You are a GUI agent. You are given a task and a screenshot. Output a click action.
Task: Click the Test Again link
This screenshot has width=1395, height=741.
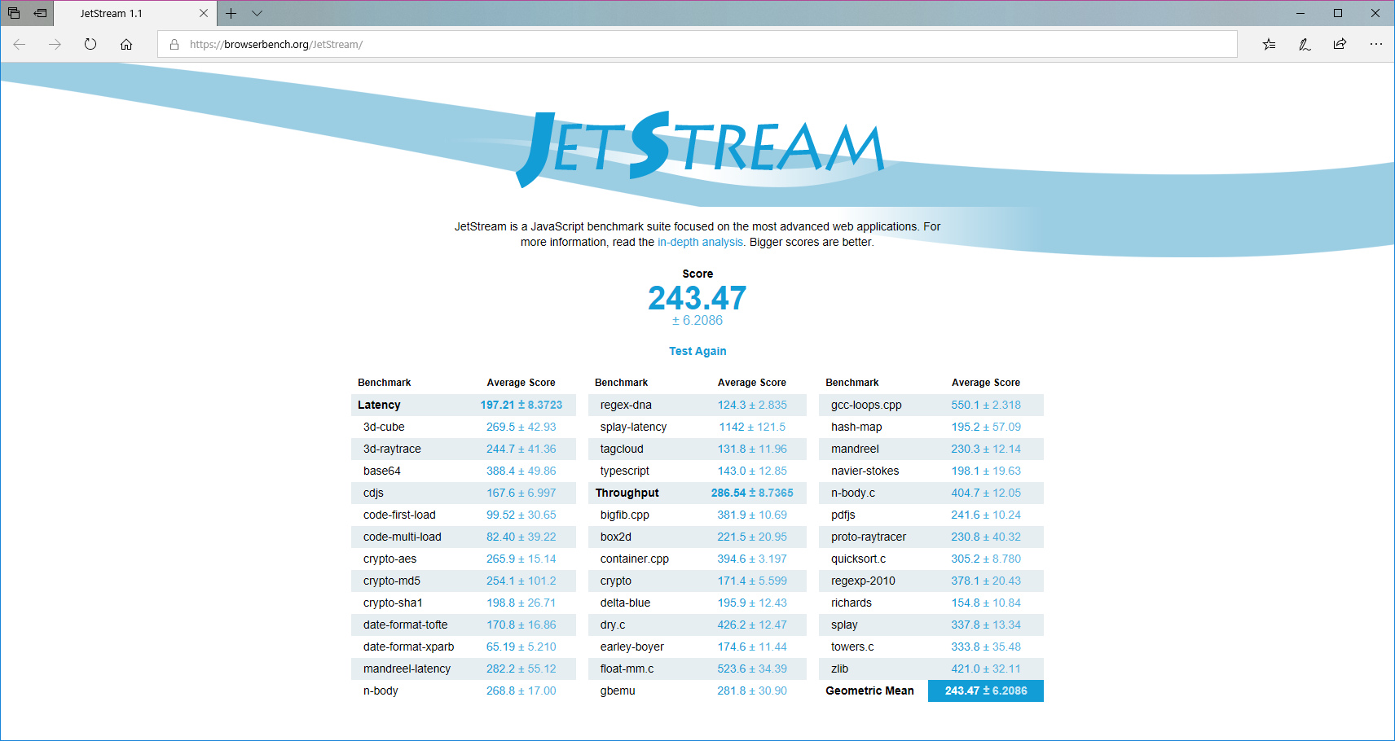tap(697, 351)
